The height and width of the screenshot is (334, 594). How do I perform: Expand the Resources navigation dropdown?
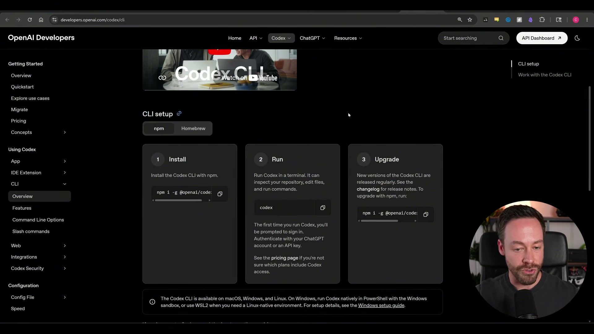click(x=348, y=38)
